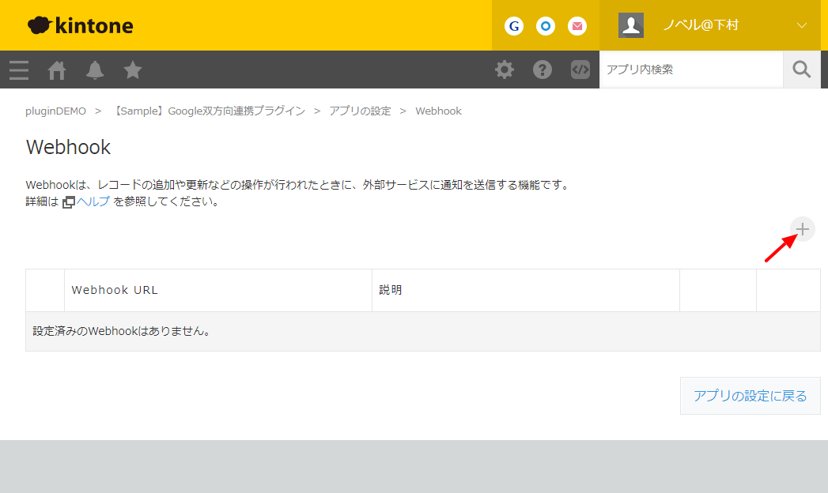Open the pink mail icon
Viewport: 828px width, 493px height.
(577, 26)
